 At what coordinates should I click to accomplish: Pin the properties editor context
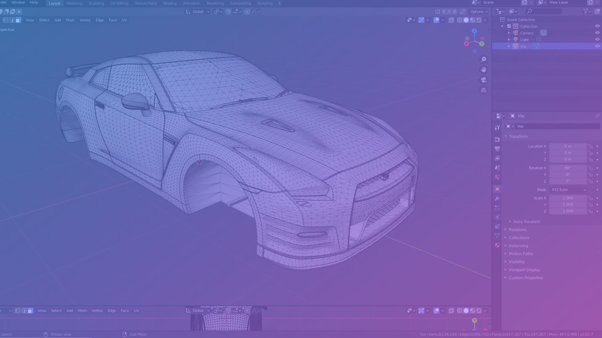point(597,116)
